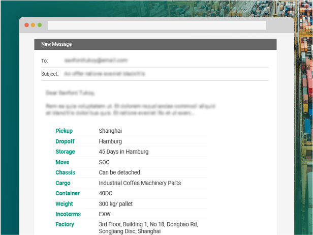Select the 'Dropoff' label

click(x=65, y=141)
